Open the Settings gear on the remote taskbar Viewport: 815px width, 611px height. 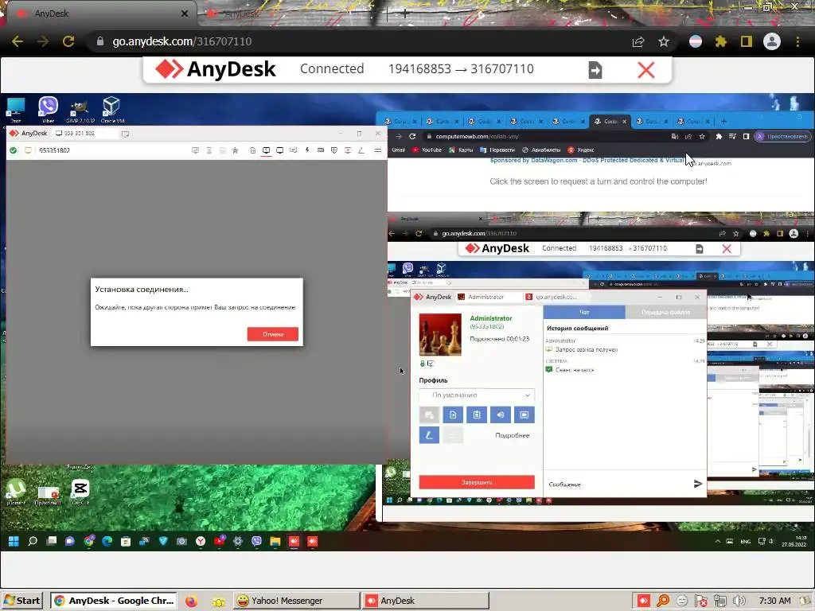click(237, 541)
